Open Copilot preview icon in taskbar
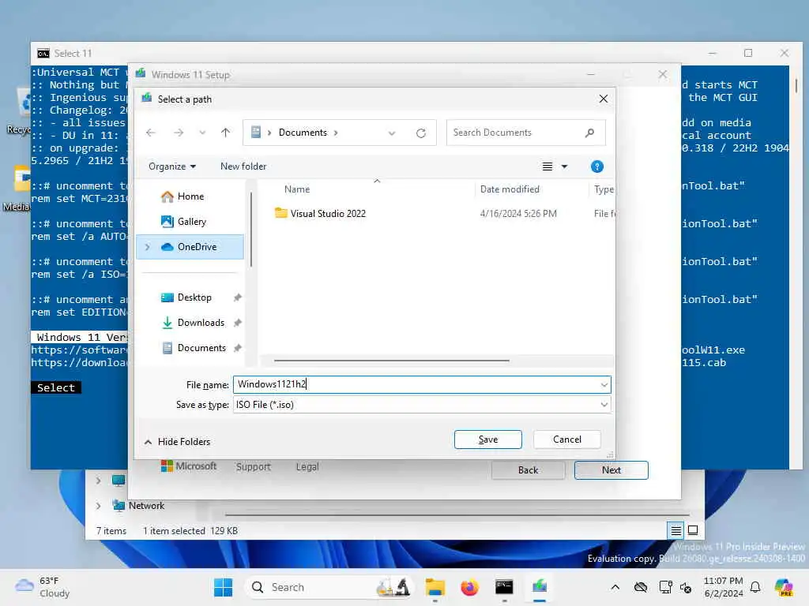Viewport: 809px width, 606px height. (x=784, y=587)
